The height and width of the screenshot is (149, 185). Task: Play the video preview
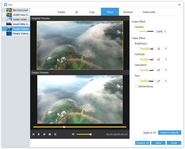(39, 134)
